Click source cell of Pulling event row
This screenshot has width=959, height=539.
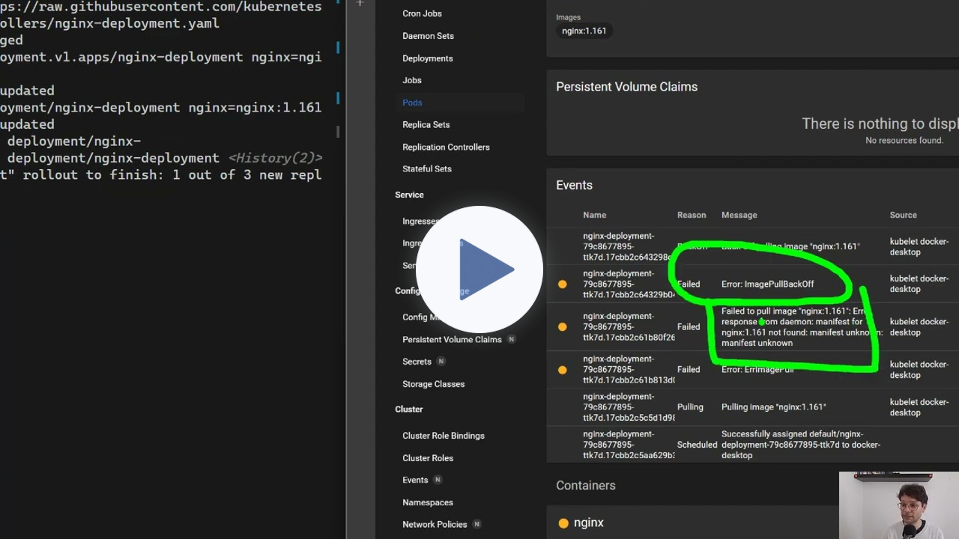click(919, 407)
